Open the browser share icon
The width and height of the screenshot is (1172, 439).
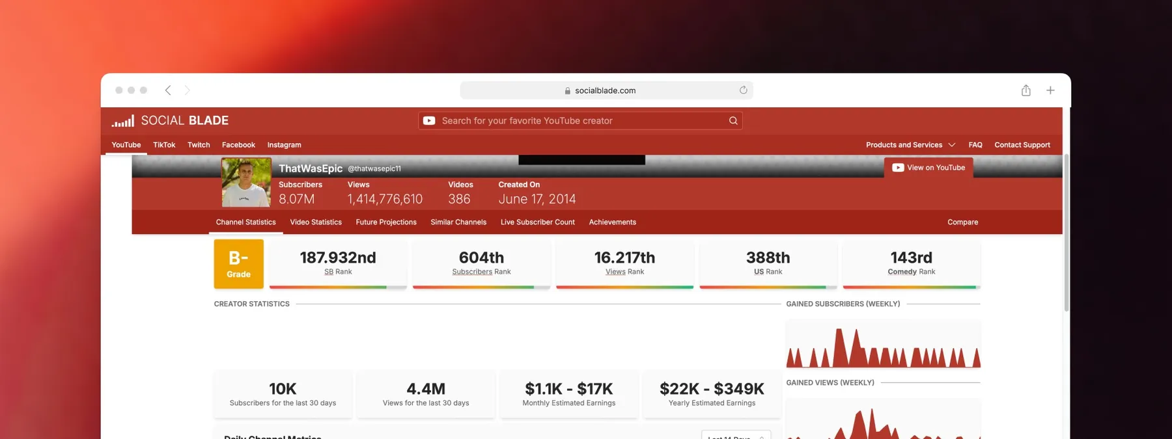pos(1025,90)
